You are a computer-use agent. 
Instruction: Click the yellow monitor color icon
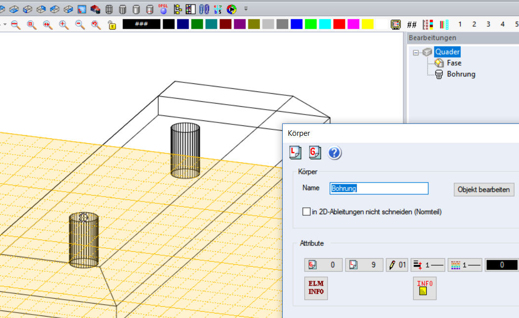(395, 25)
